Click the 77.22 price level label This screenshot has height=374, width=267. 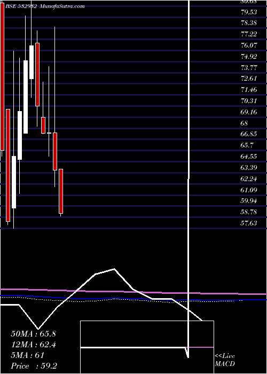pyautogui.click(x=249, y=34)
